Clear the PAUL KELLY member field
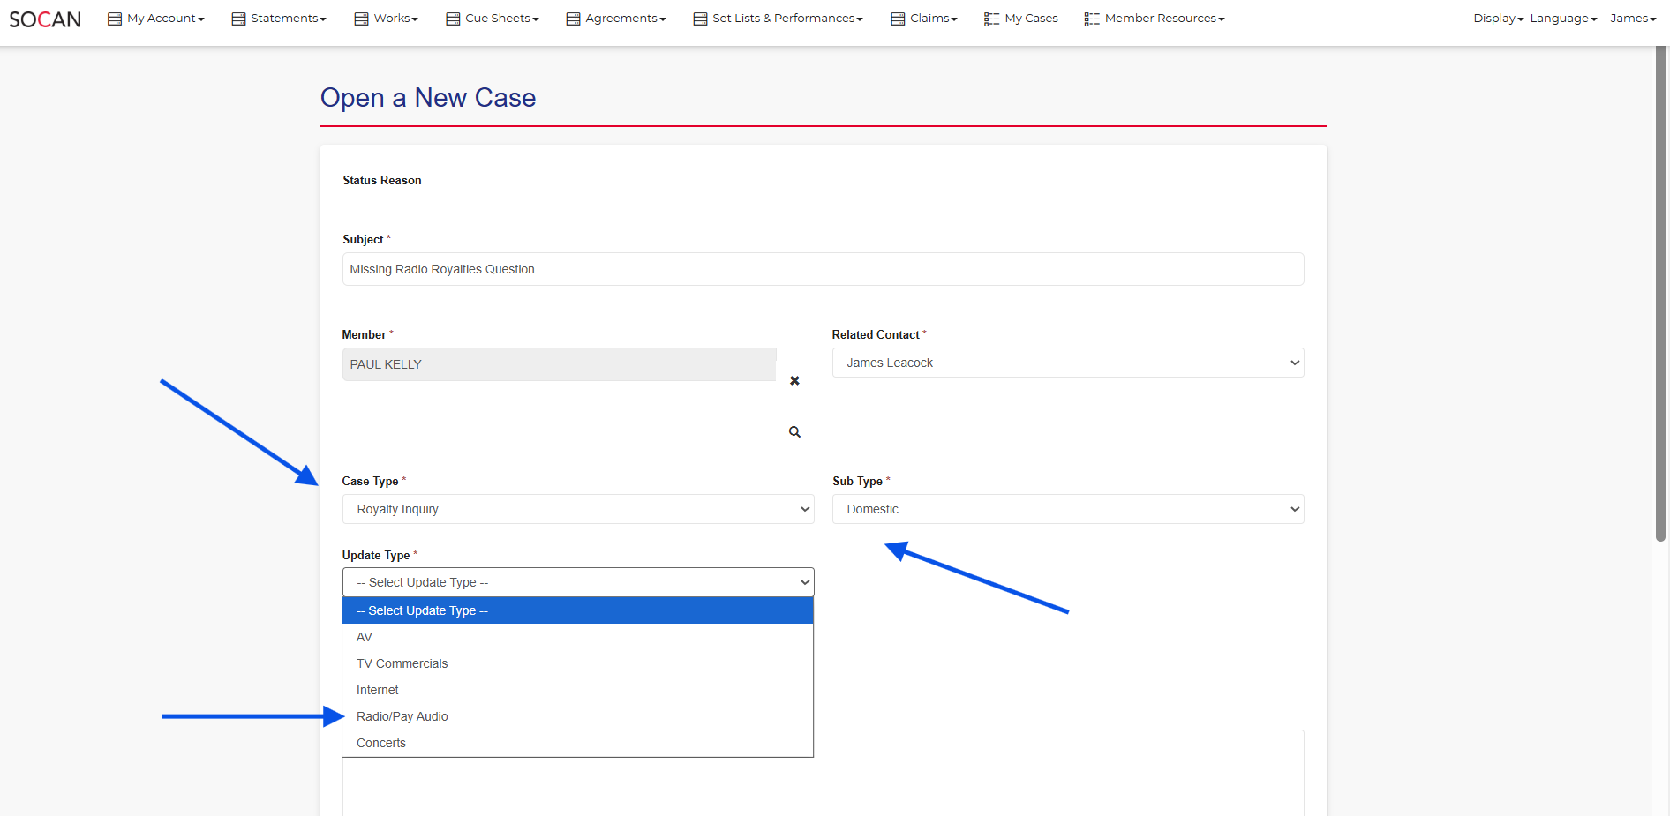 pos(794,381)
